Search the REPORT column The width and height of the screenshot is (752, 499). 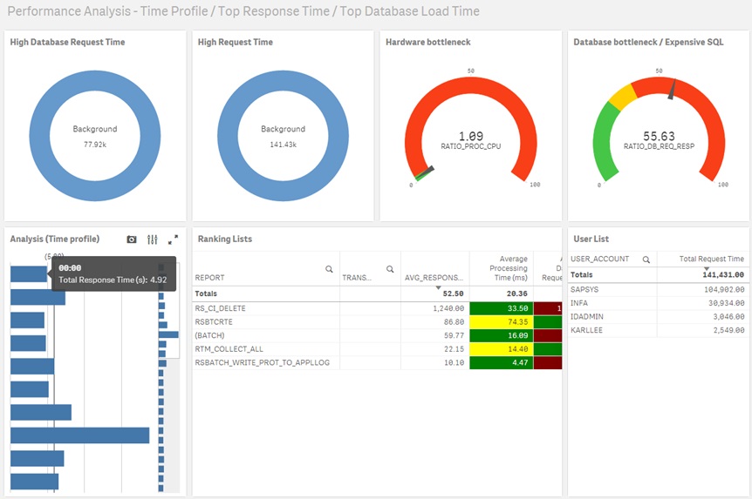click(x=329, y=269)
